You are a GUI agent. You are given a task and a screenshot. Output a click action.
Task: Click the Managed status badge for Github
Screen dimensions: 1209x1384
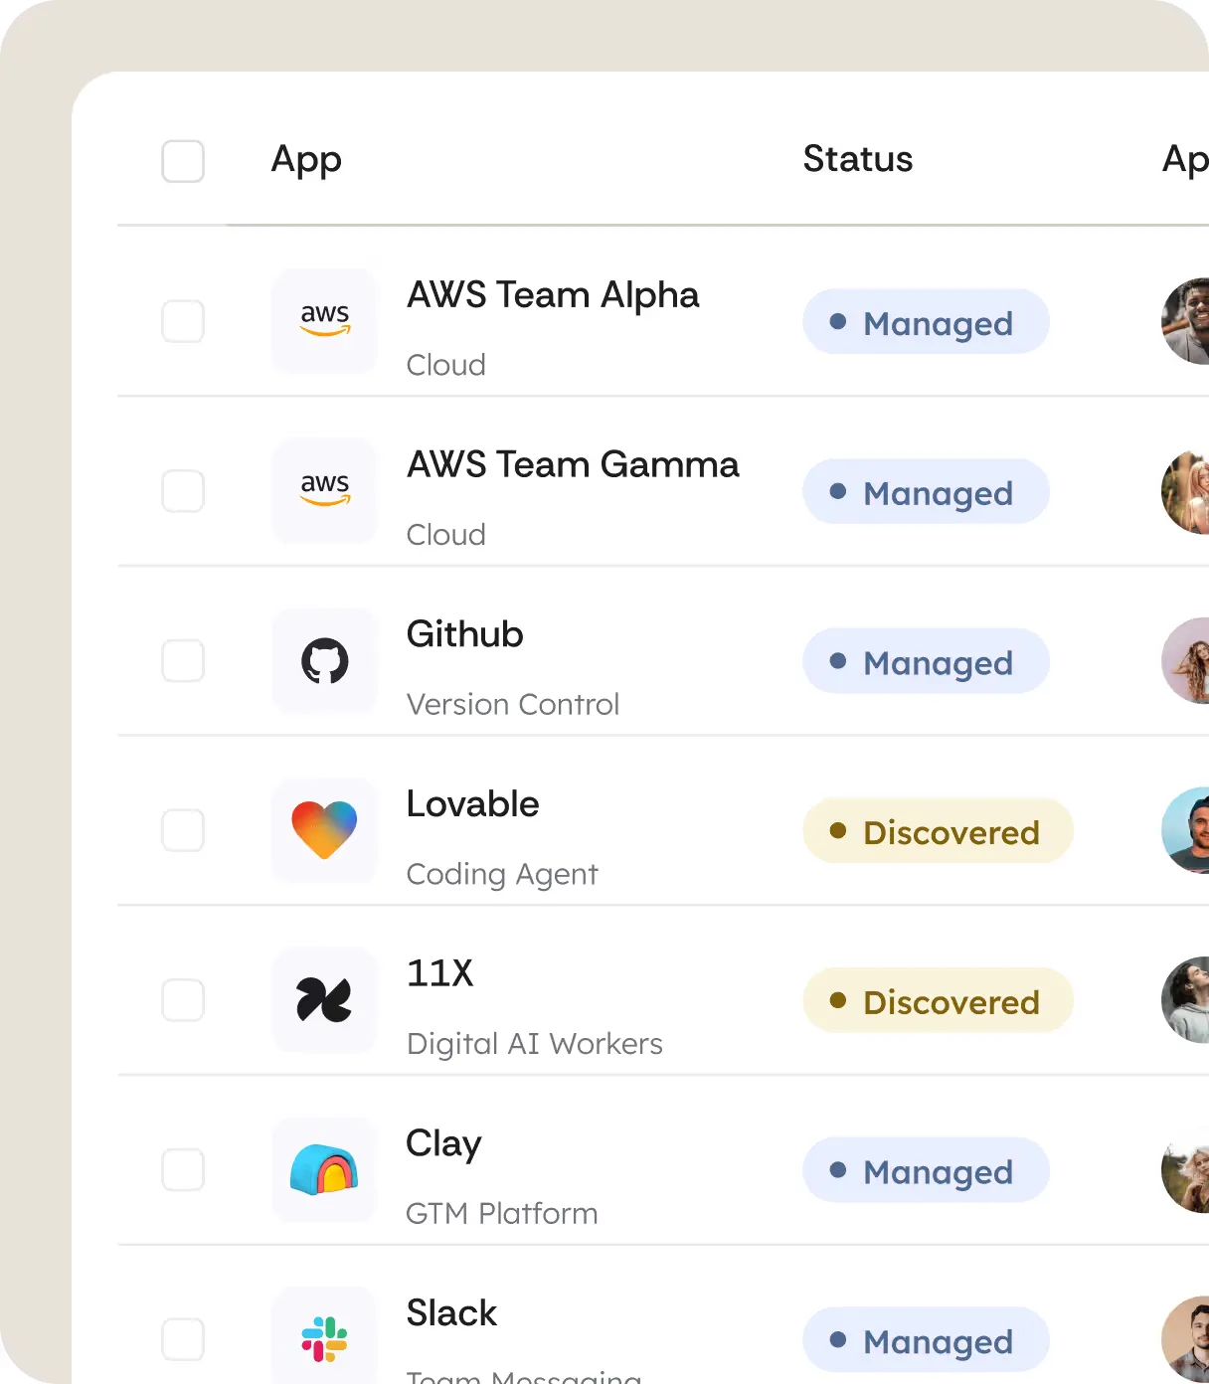[926, 662]
